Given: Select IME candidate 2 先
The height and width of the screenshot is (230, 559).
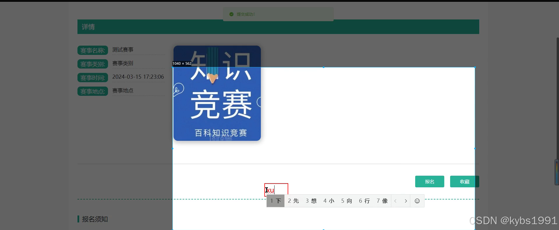Looking at the screenshot, I should click(x=293, y=201).
